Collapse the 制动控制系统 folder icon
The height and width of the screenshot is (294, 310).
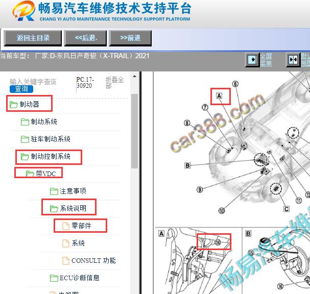25,157
